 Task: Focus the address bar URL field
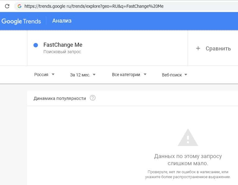(x=124, y=6)
